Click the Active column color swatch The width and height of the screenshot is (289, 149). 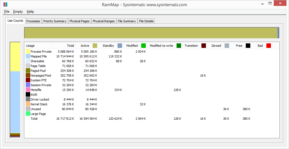pos(95,46)
